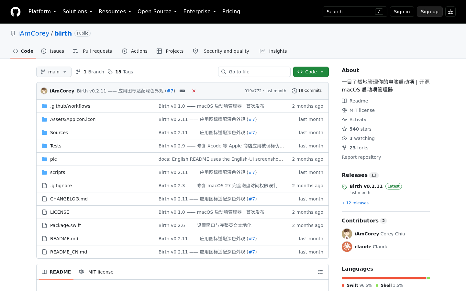Expand commit message ellipsis button
The width and height of the screenshot is (466, 291).
click(182, 91)
